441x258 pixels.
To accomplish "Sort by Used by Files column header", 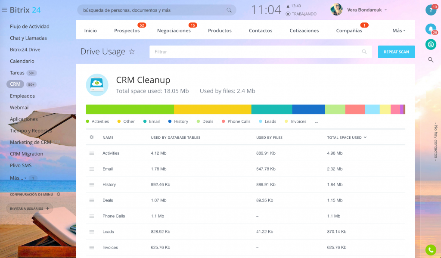I will [x=269, y=137].
